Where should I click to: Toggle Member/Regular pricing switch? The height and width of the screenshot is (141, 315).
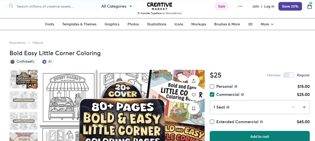pos(289,75)
